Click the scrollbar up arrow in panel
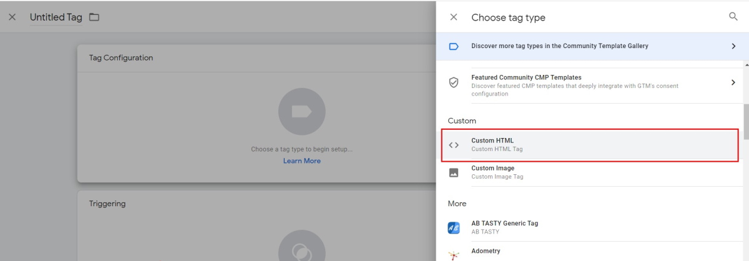The width and height of the screenshot is (749, 261). tap(746, 64)
